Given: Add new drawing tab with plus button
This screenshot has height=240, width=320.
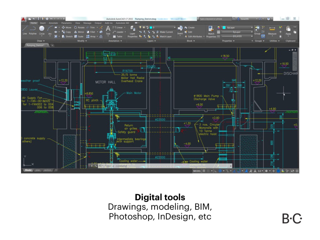Looking at the screenshot, I should click(52, 45).
